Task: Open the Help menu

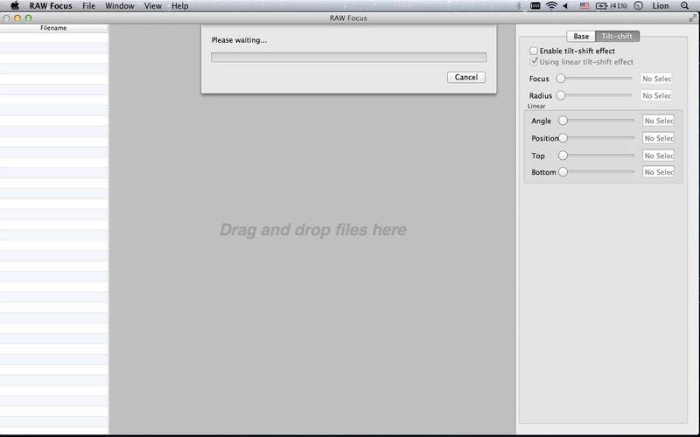Action: tap(180, 6)
